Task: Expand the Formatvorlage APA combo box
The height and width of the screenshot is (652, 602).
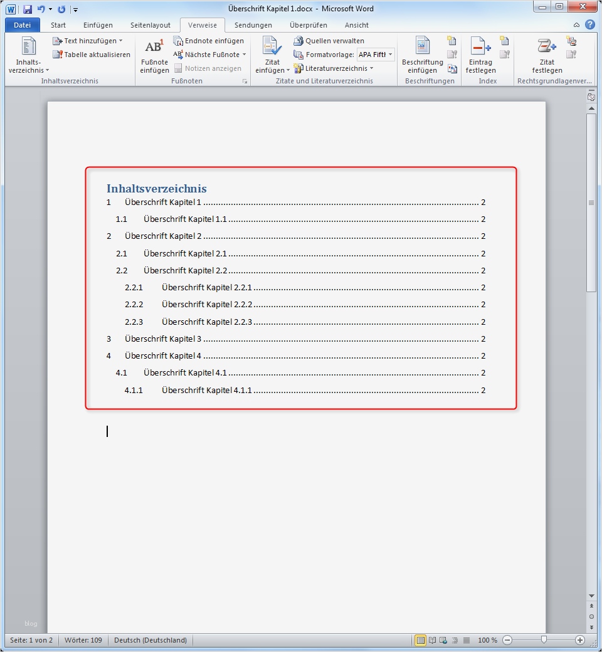Action: coord(389,55)
